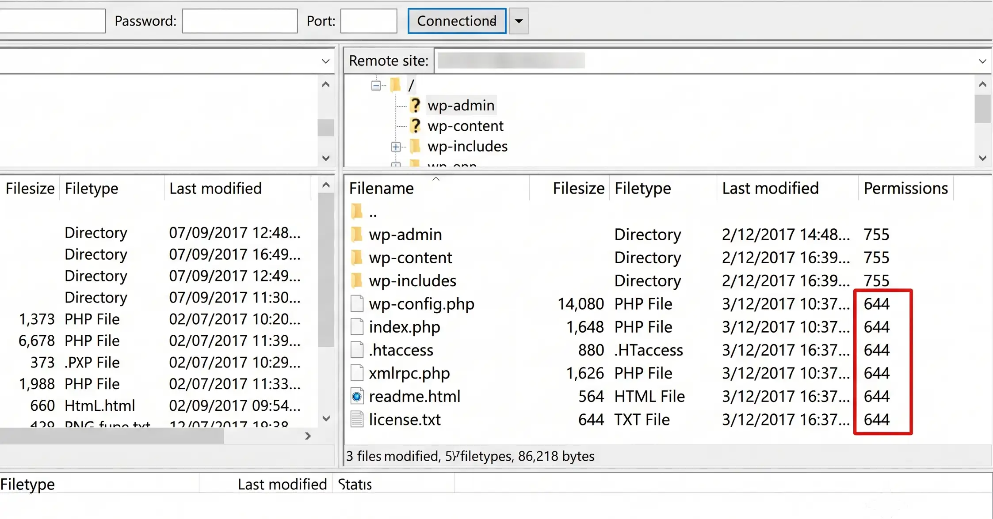Select the license.txt filename
Viewport: 993px width, 519px height.
click(405, 419)
